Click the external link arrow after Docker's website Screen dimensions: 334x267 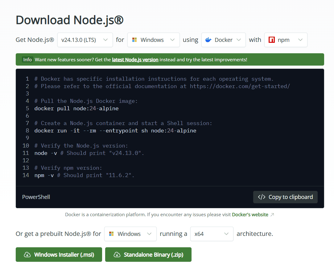pos(272,214)
